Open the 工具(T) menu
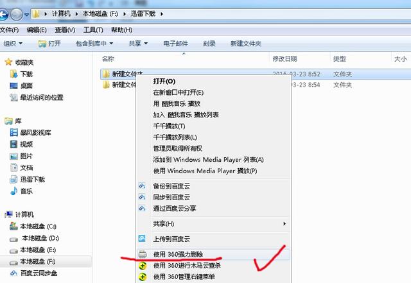 point(93,30)
